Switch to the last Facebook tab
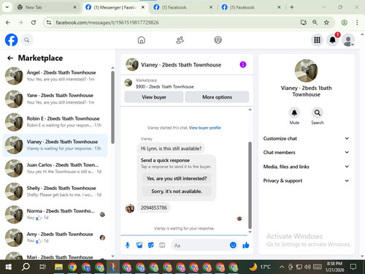This screenshot has height=274, width=365. [251, 7]
